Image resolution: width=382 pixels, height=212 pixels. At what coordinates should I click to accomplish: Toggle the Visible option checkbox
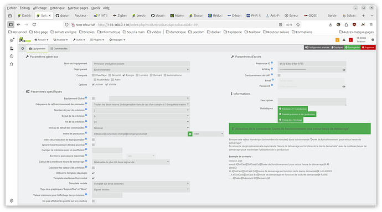click(106, 85)
